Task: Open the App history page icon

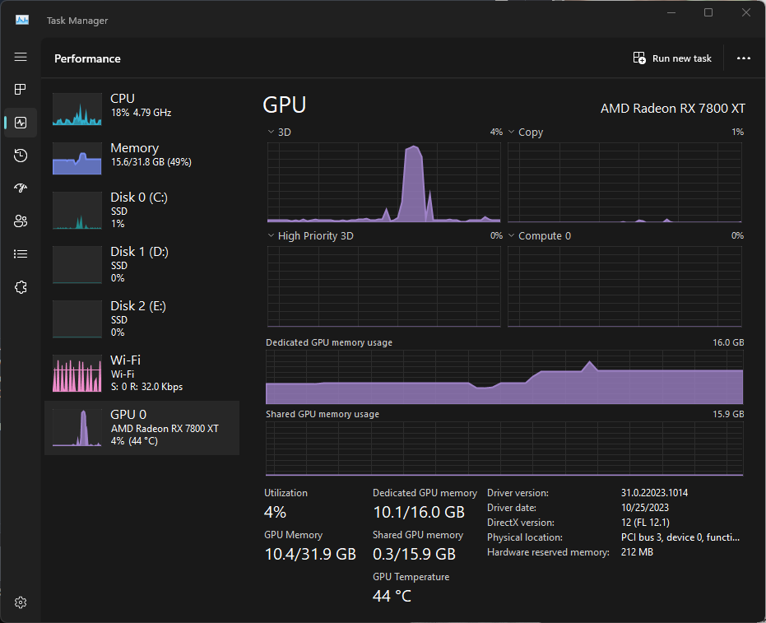Action: point(21,156)
